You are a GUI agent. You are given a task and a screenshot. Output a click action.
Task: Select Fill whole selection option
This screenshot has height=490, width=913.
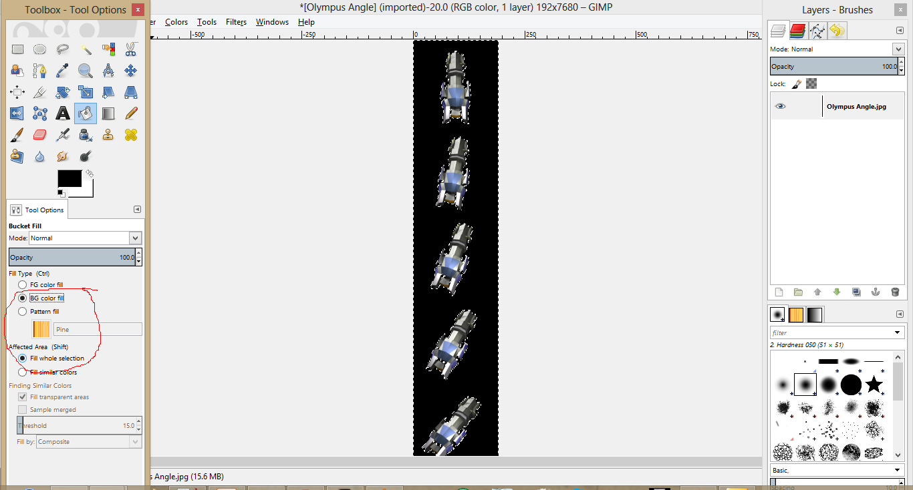coord(23,358)
